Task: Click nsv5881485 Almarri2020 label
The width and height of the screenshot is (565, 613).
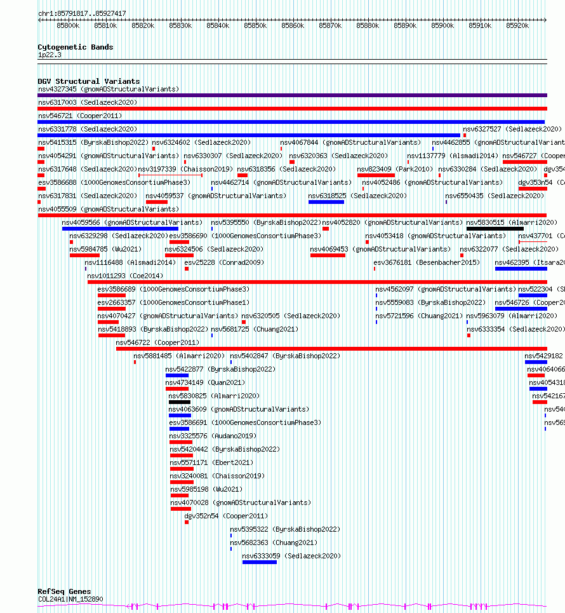Action: point(179,355)
